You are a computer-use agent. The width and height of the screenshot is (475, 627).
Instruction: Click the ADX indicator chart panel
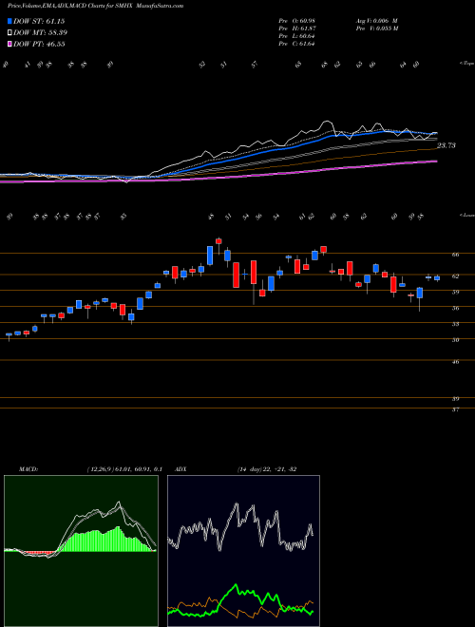243,551
